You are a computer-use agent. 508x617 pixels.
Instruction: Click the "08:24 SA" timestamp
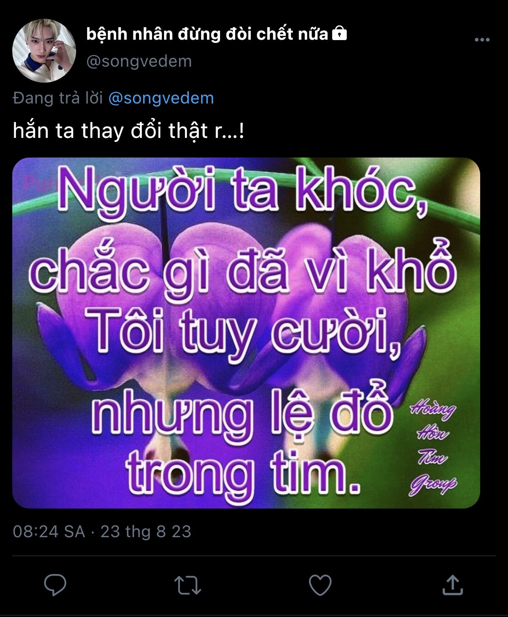pos(49,531)
